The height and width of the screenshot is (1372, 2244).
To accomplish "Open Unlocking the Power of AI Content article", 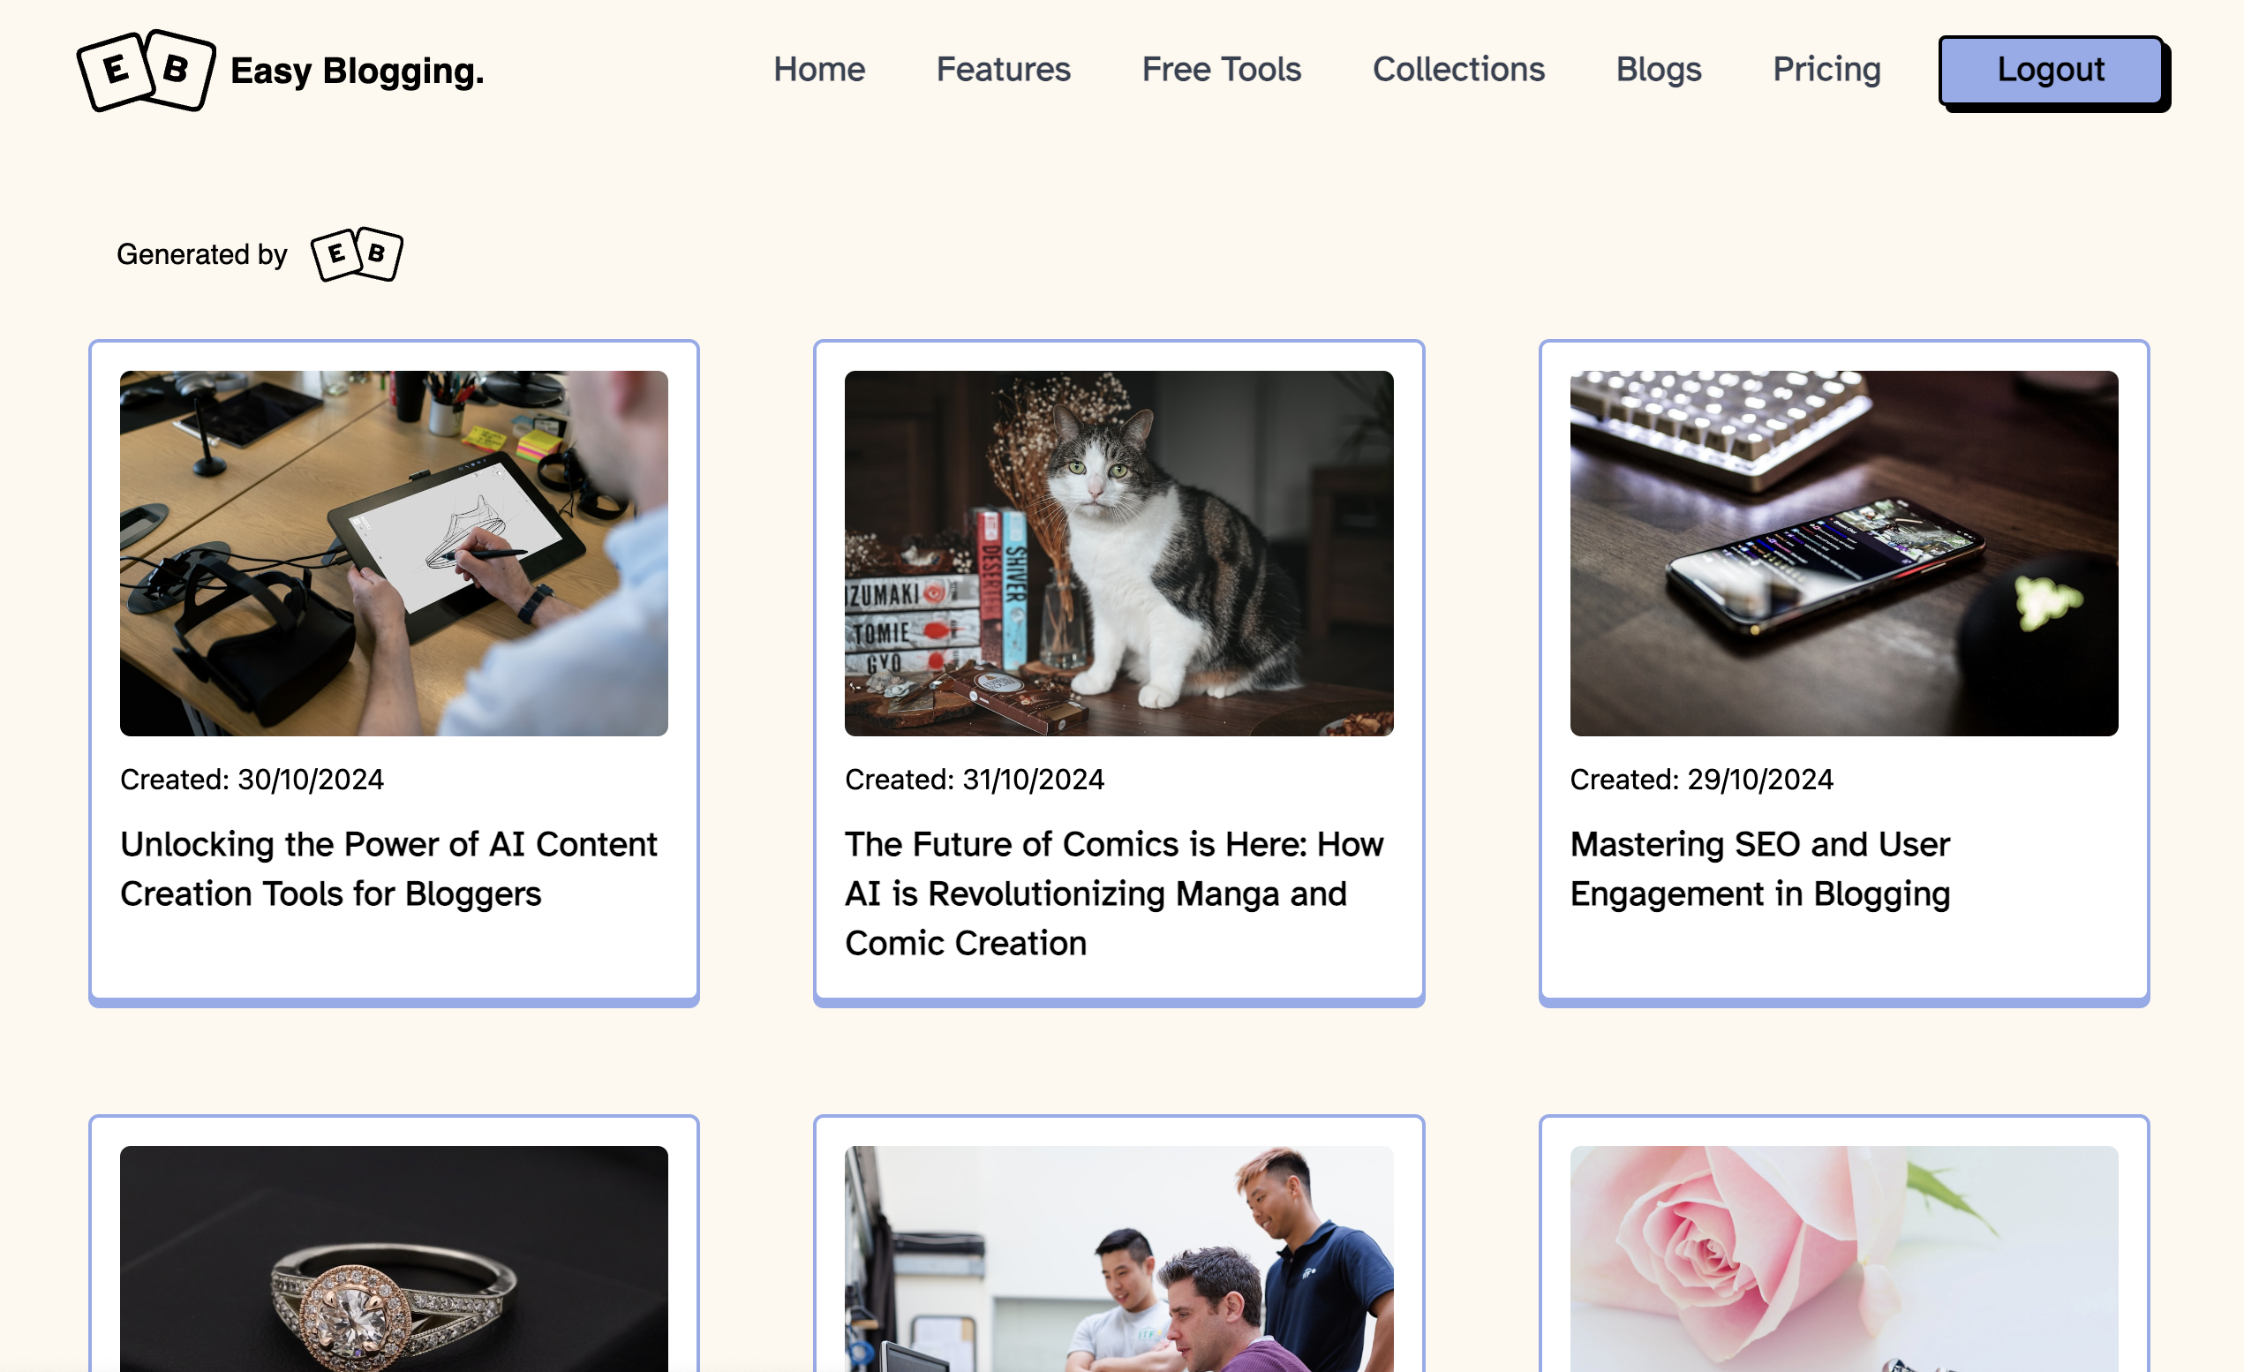I will (x=389, y=869).
